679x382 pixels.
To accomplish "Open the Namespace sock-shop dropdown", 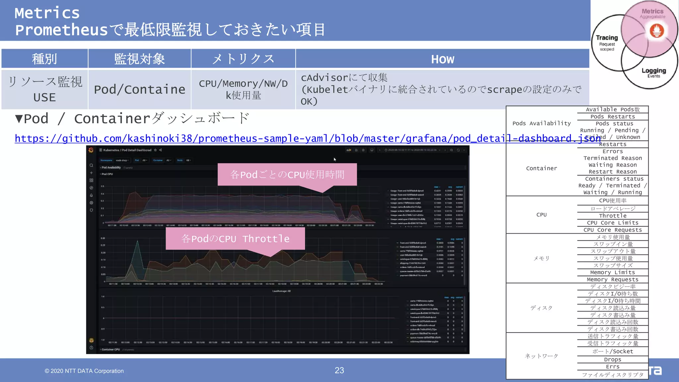I will point(122,160).
